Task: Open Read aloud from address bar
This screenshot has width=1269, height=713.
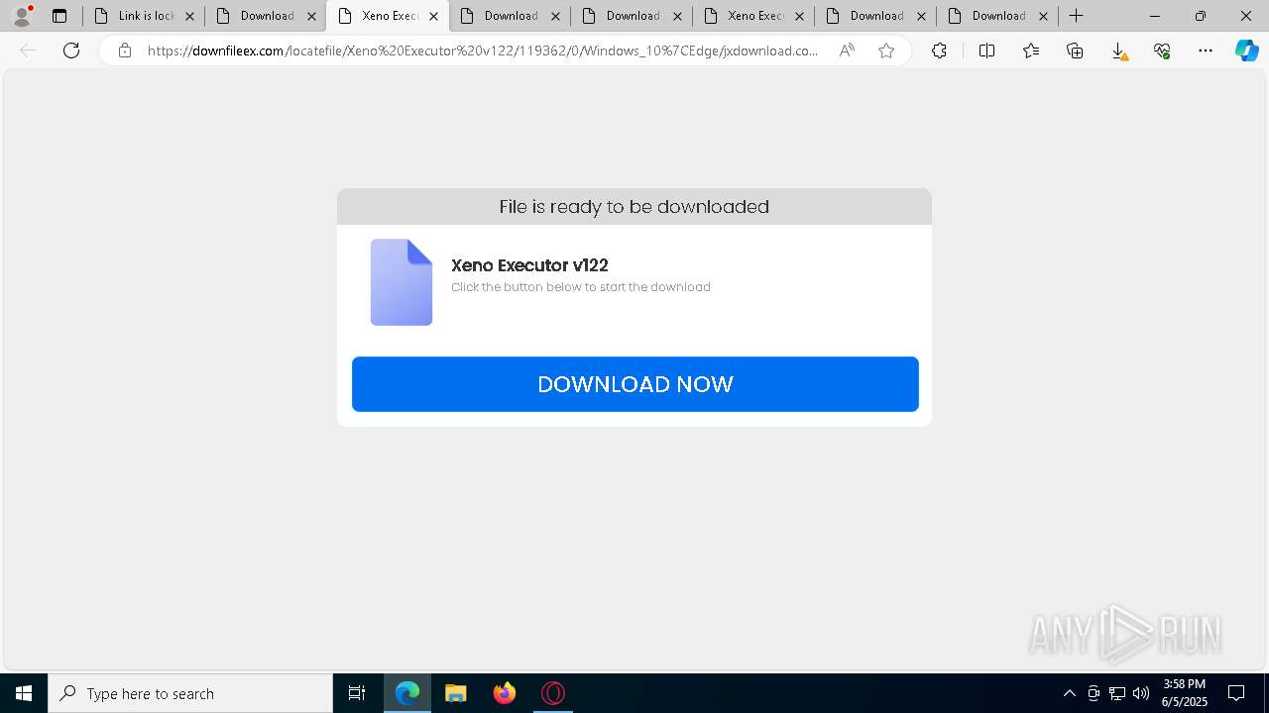Action: point(847,51)
